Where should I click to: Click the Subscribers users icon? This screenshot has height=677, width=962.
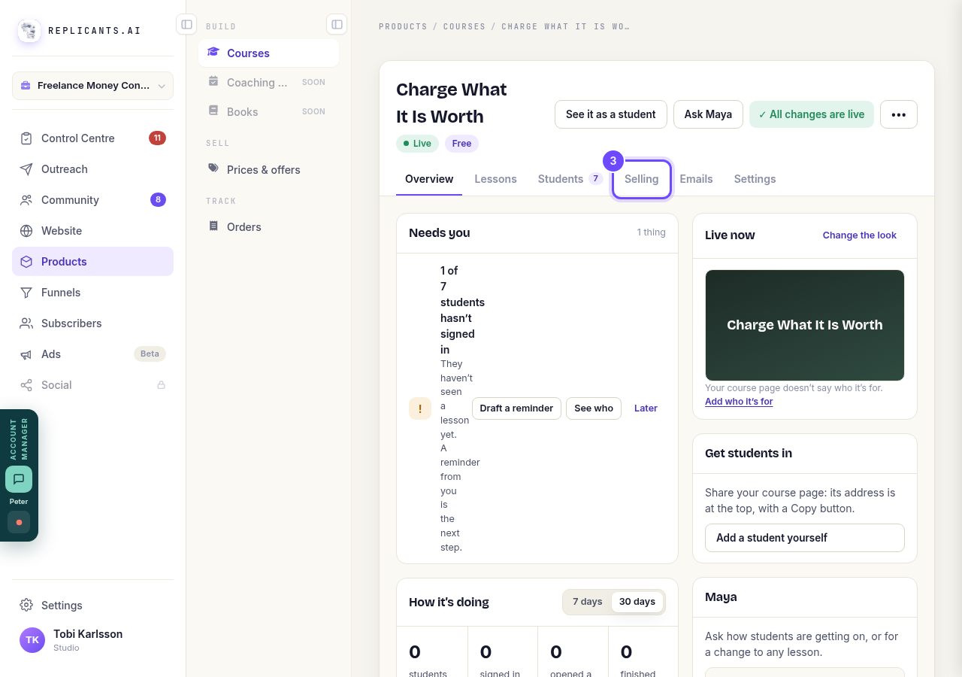26,323
